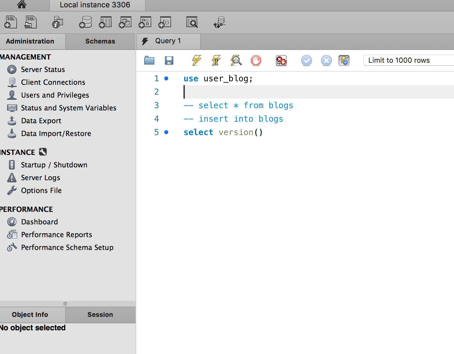Click the 'use user_blog;' line
This screenshot has height=354, width=454.
(x=218, y=78)
